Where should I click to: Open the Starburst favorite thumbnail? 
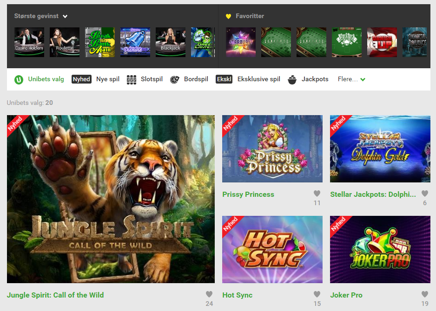[241, 42]
